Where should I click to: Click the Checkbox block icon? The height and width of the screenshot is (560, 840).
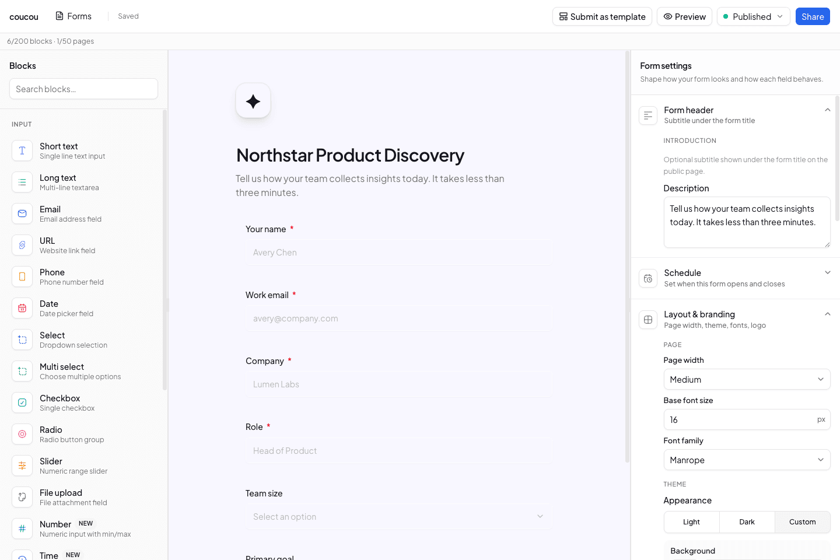[x=22, y=402]
